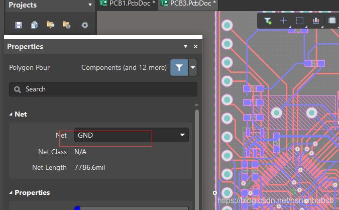Click the align objects chart icon
This screenshot has width=339, height=210.
pos(316,21)
